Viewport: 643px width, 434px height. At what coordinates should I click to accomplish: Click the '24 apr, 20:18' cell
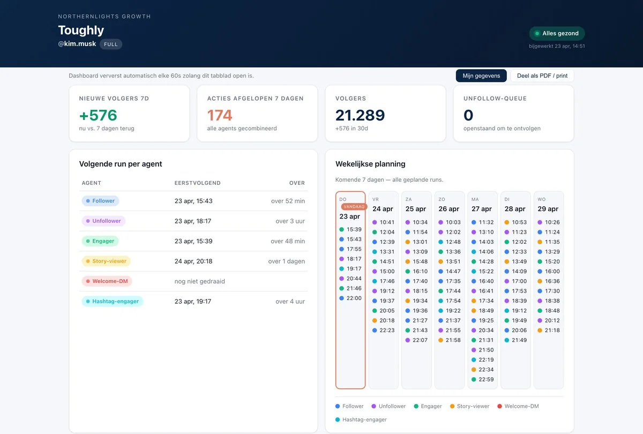coord(193,261)
